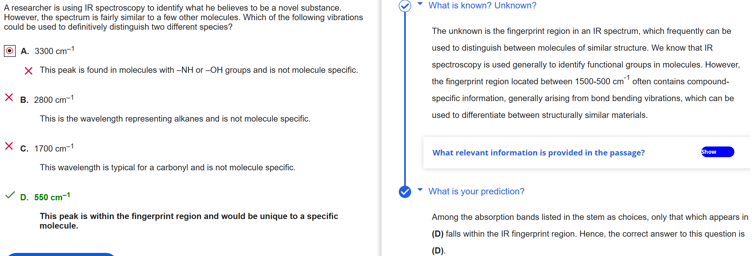
Task: Click the red X beside option B
Action: 9,97
